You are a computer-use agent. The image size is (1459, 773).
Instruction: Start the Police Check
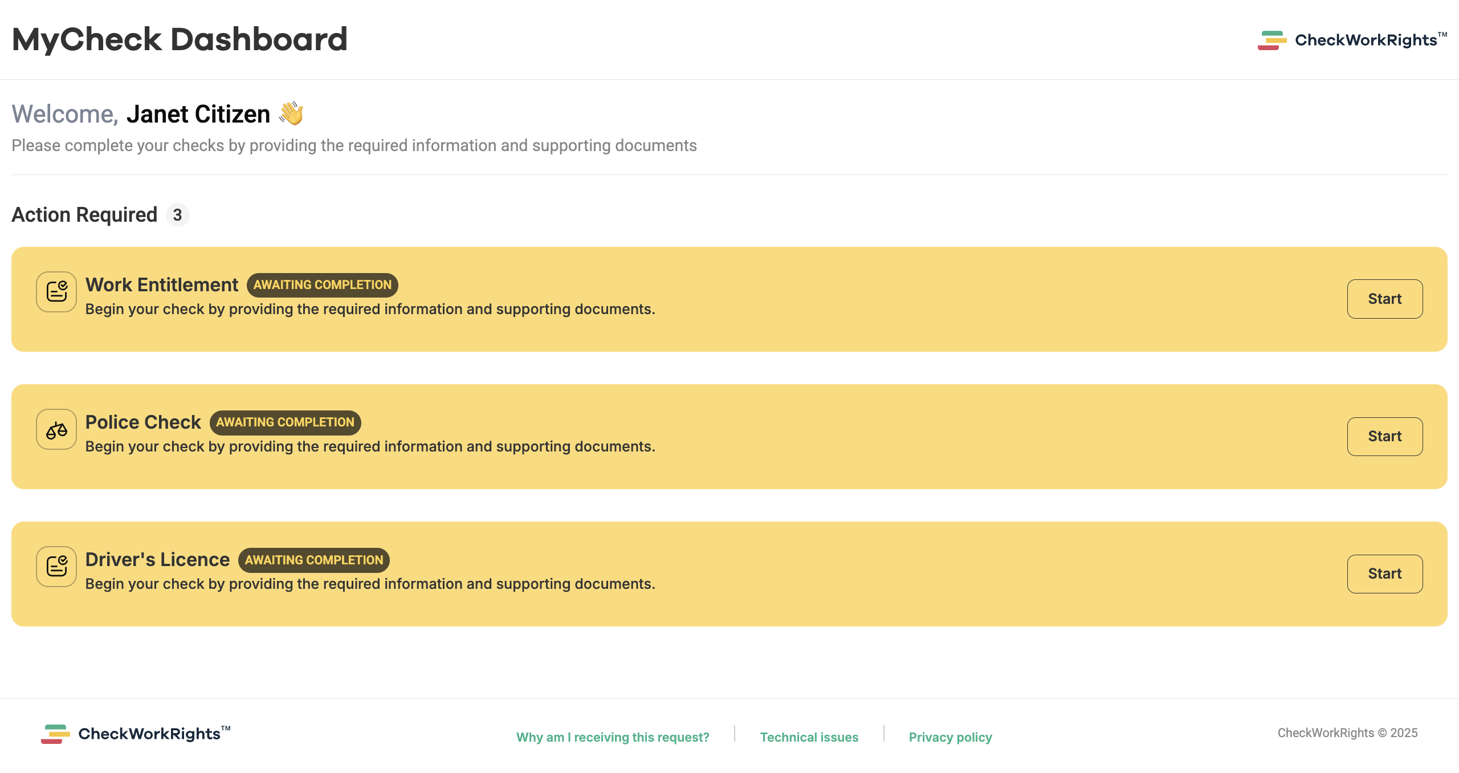point(1384,436)
